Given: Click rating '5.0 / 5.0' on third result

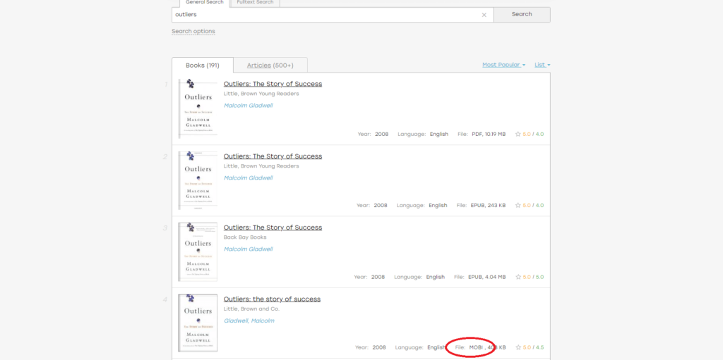Looking at the screenshot, I should pos(533,277).
